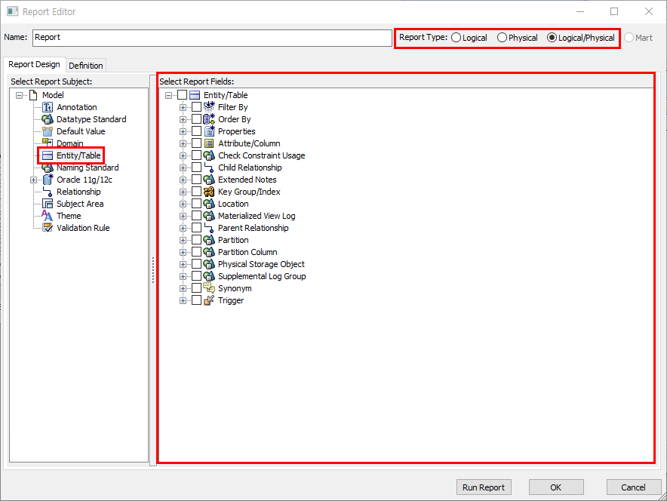Click the Entity/Table icon in subject tree
The height and width of the screenshot is (501, 667).
pos(48,155)
